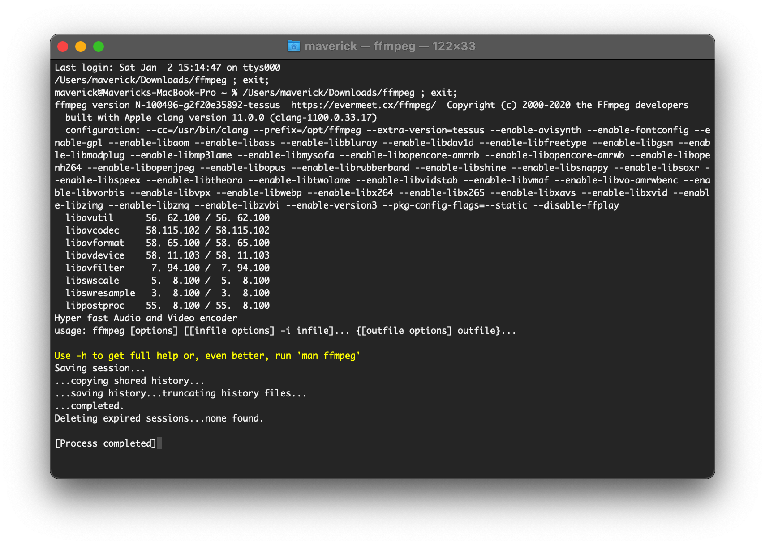Click the yellow minimize window button

coord(81,47)
